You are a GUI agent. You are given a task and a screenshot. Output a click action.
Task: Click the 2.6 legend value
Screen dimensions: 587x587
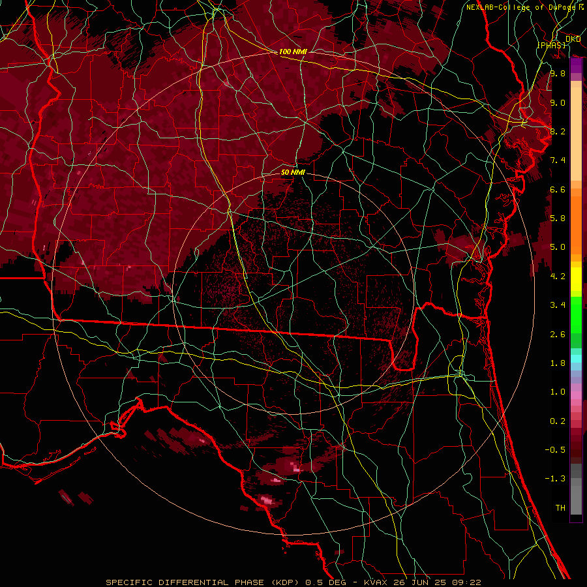coord(558,335)
